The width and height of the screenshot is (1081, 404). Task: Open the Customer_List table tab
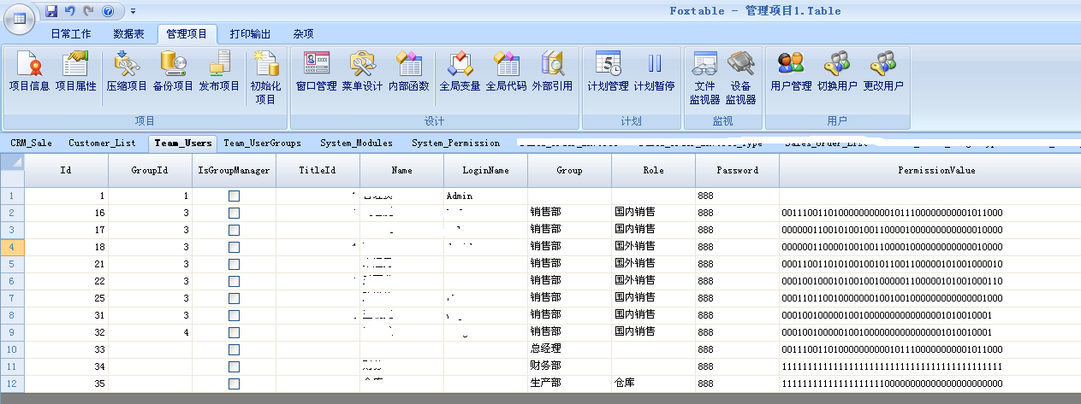[x=102, y=143]
